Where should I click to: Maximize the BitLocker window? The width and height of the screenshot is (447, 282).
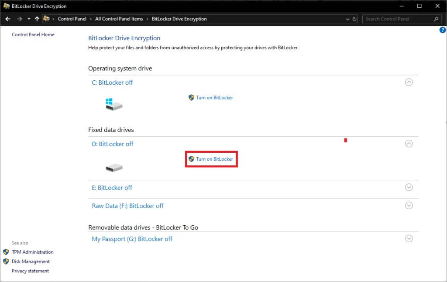tap(419, 6)
